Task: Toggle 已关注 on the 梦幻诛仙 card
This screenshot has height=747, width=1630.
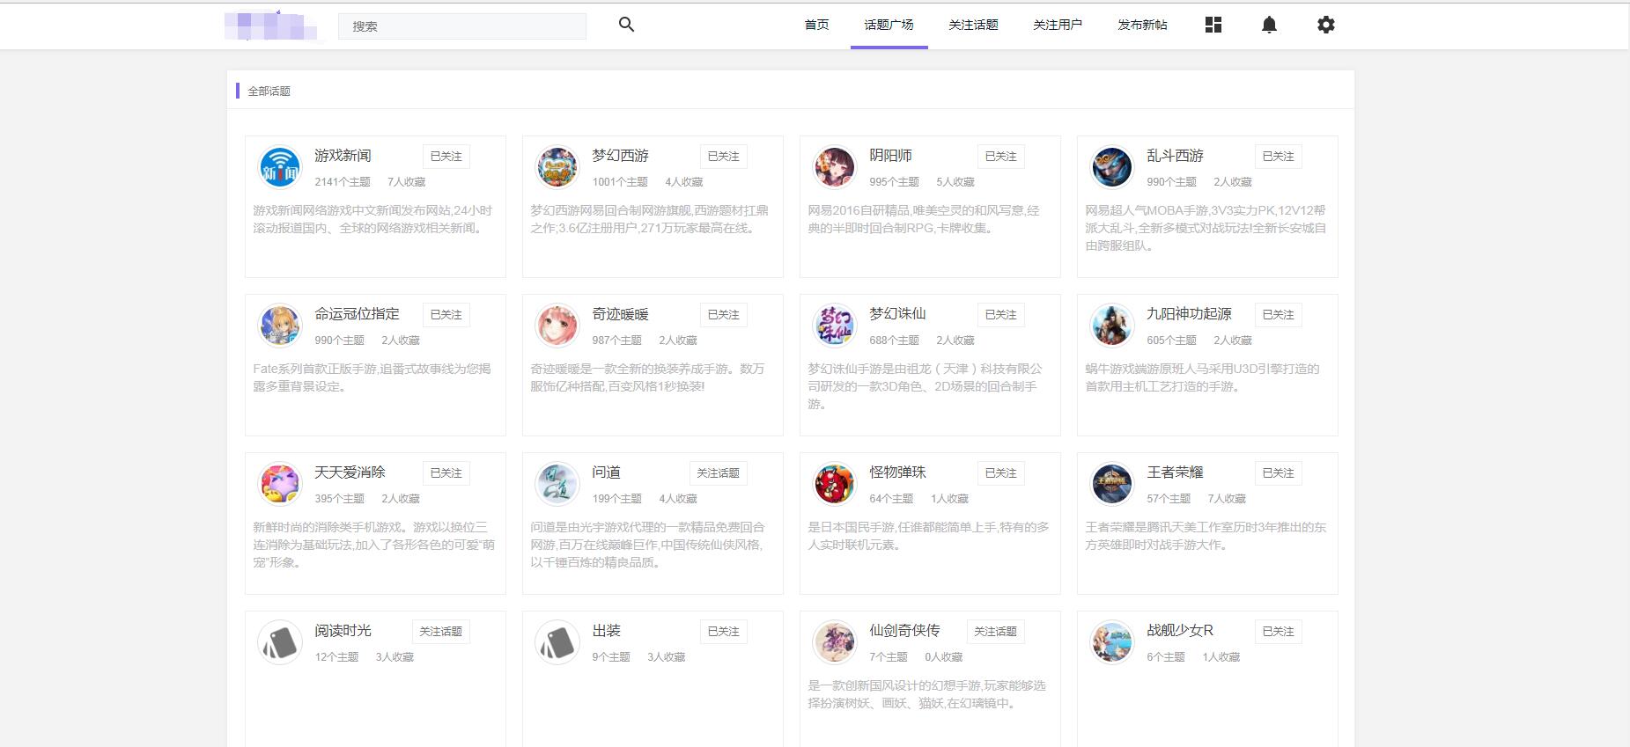Action: 1000,315
